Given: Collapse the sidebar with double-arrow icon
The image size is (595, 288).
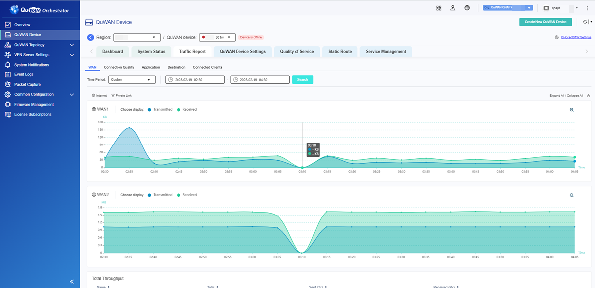Looking at the screenshot, I should point(72,281).
